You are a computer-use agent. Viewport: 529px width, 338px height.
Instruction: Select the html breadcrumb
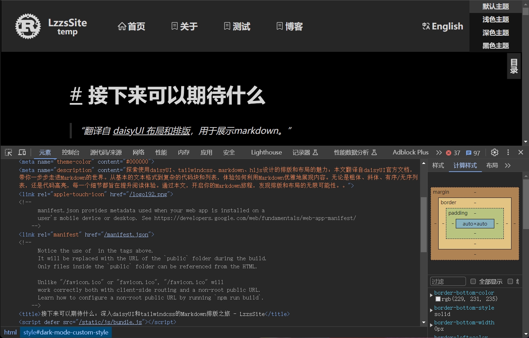tap(11, 332)
